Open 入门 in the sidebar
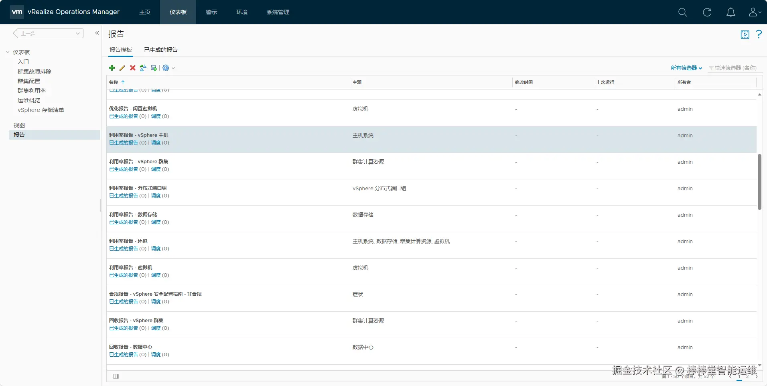 (23, 62)
